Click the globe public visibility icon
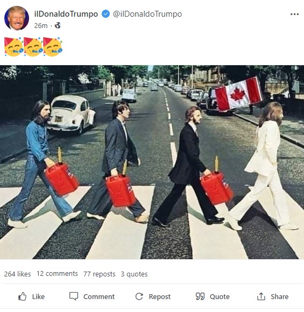 coord(58,25)
